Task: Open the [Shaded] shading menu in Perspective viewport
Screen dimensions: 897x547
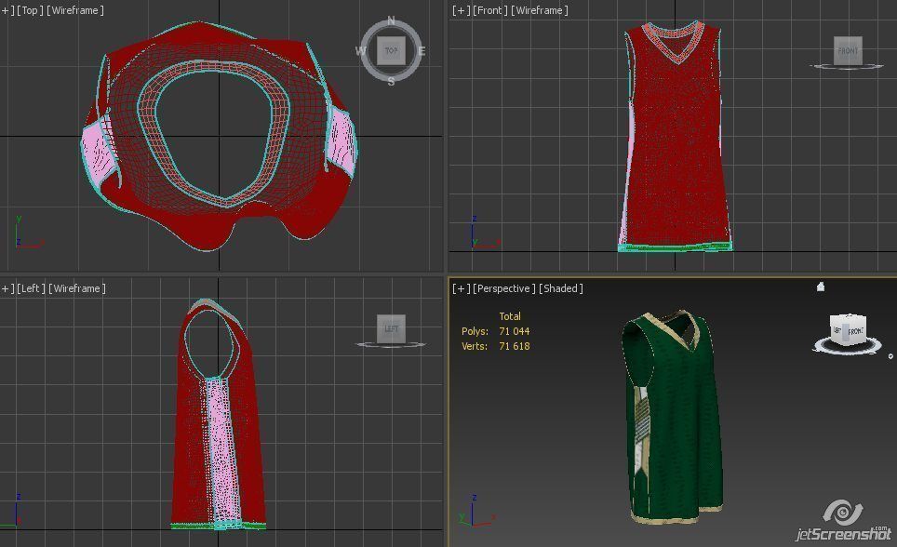Action: click(560, 288)
